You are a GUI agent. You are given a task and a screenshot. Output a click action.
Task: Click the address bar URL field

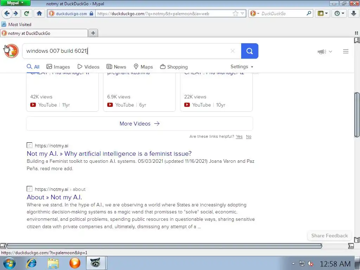(164, 14)
